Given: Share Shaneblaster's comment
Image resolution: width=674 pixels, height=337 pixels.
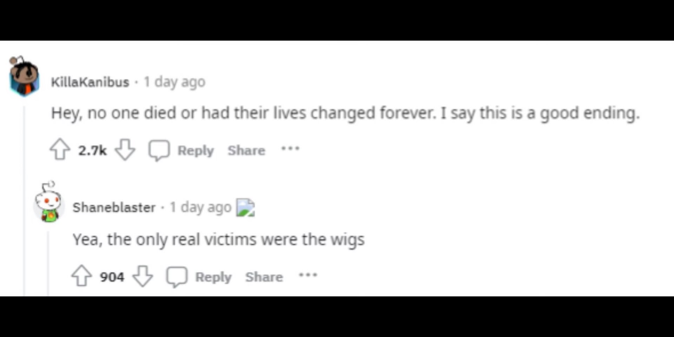Looking at the screenshot, I should (264, 277).
